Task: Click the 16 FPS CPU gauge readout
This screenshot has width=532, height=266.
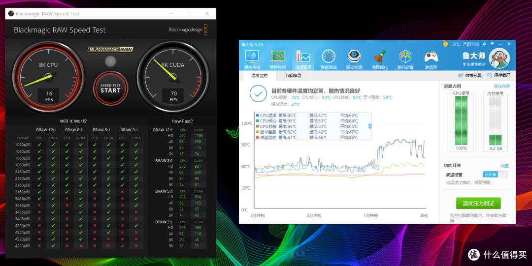Action: click(49, 96)
